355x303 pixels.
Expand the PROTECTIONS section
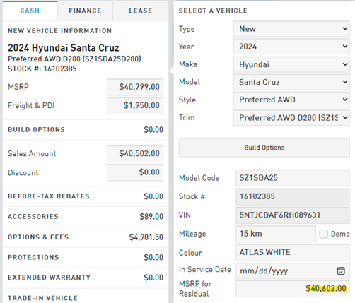(x=86, y=257)
